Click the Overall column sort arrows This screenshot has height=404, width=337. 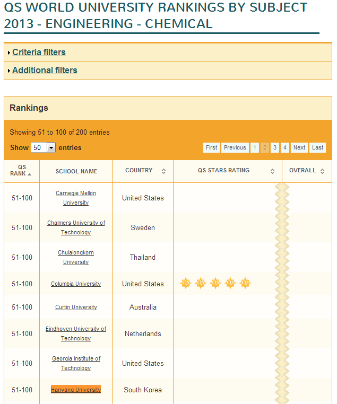tap(322, 171)
